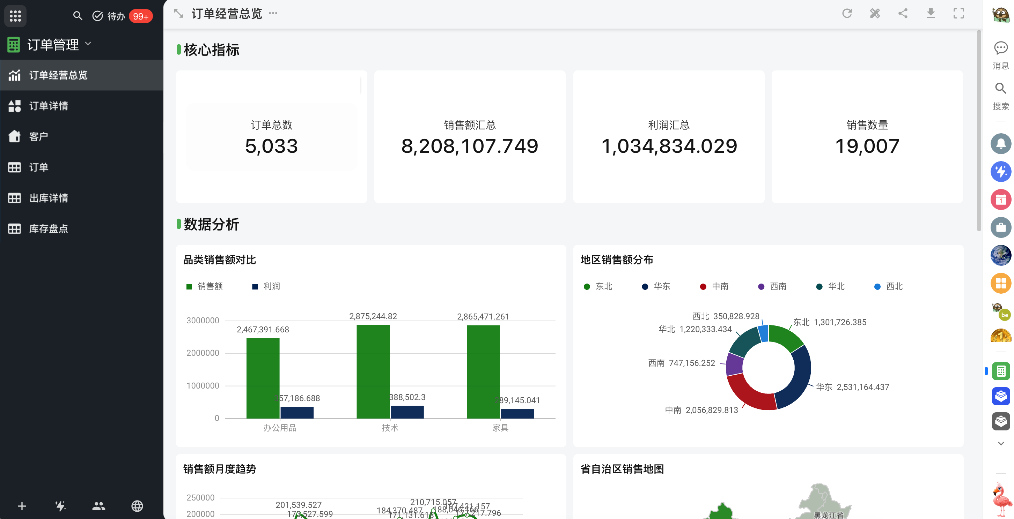Click the dashboard vertical scrollbar
Image resolution: width=1014 pixels, height=519 pixels.
tap(979, 130)
